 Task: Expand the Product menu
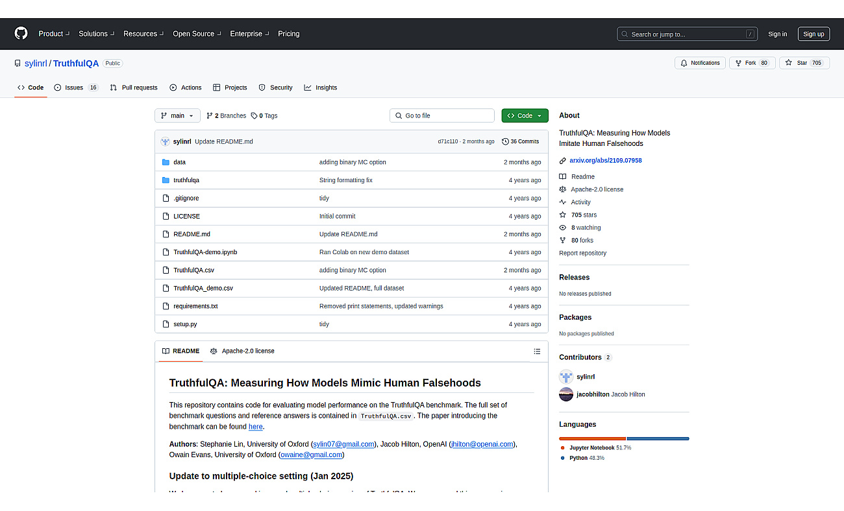click(54, 34)
